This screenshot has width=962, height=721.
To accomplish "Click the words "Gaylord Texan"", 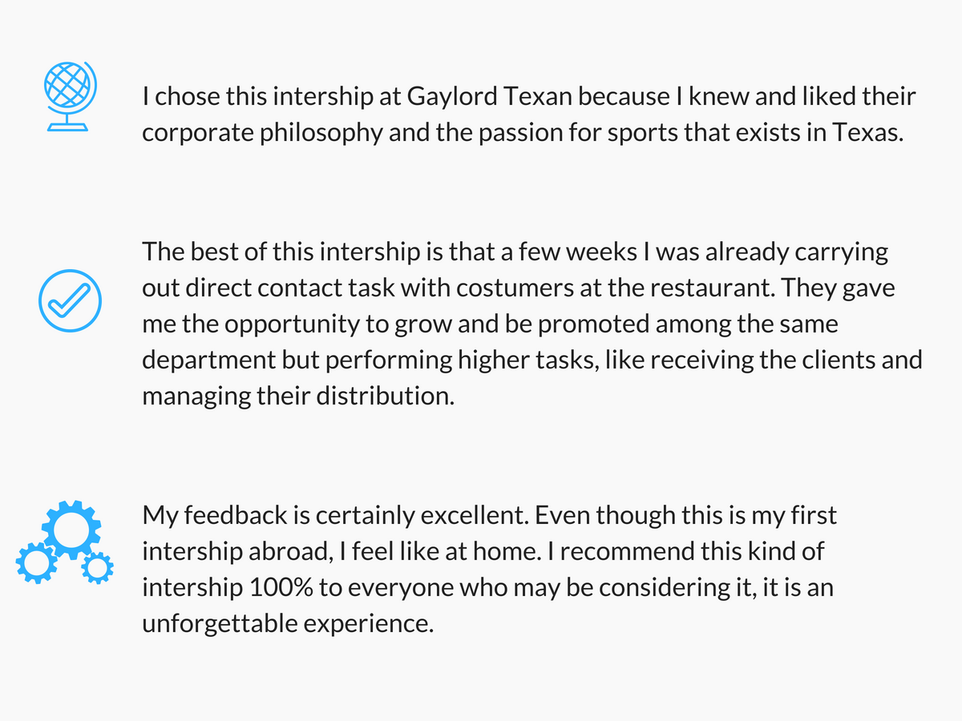I will (x=490, y=98).
